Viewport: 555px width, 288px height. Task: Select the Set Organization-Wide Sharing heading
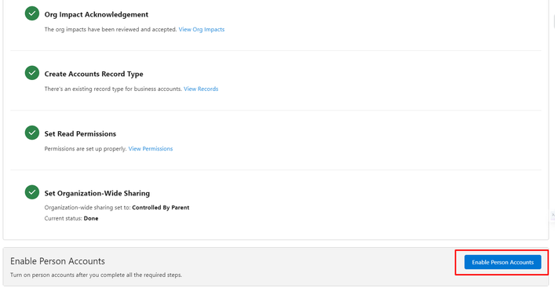tap(97, 193)
